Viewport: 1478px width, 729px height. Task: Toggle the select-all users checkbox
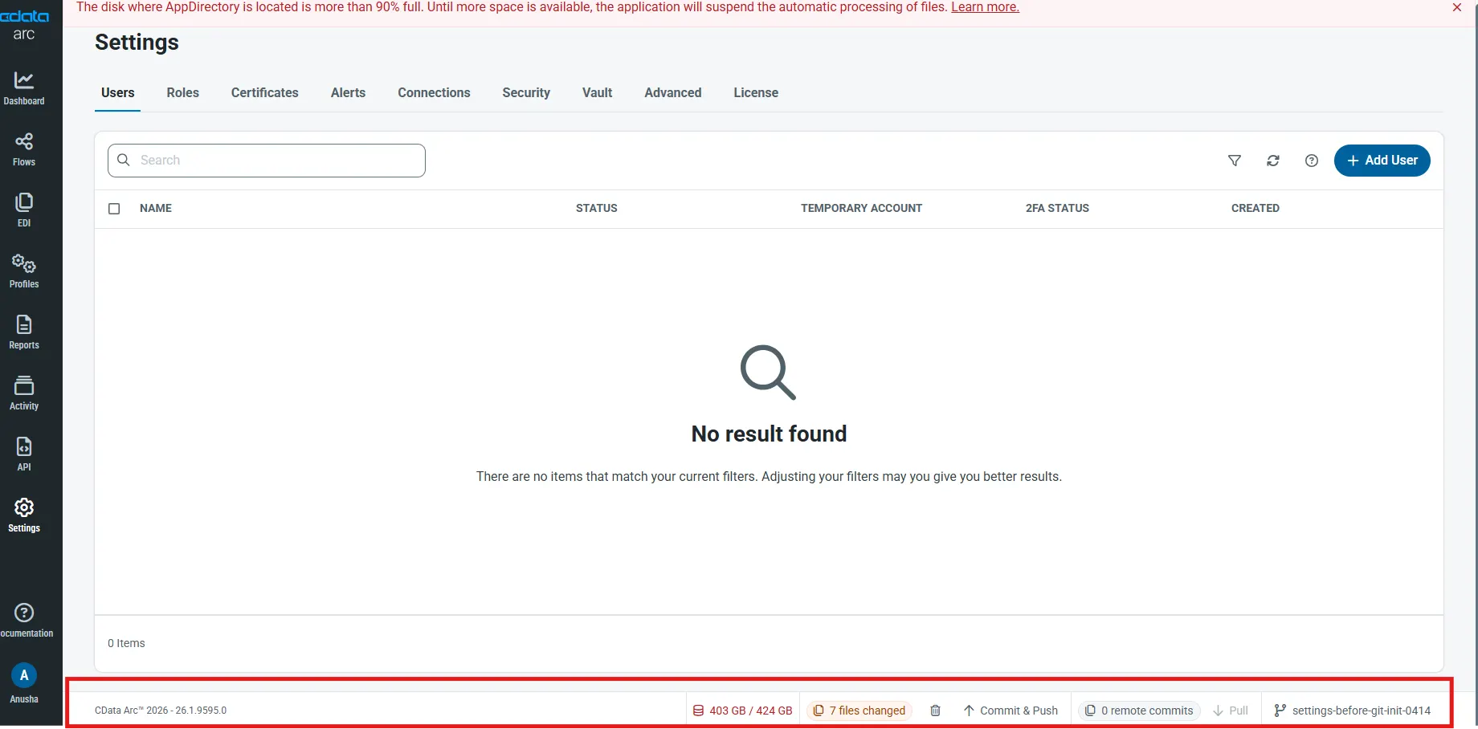point(114,209)
